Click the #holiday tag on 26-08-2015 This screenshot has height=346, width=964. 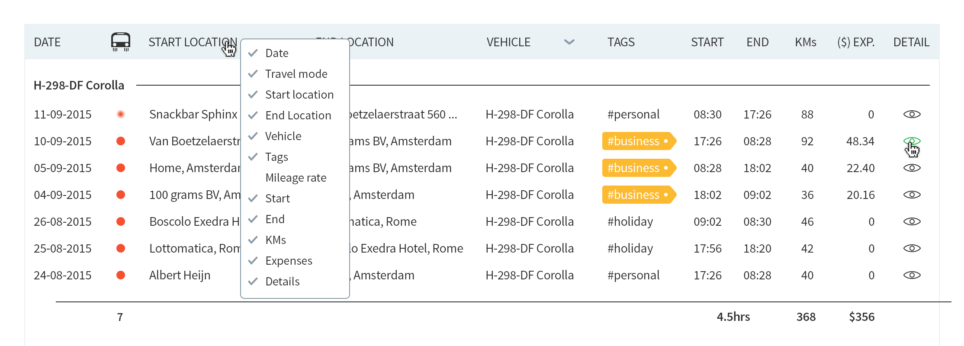(630, 221)
